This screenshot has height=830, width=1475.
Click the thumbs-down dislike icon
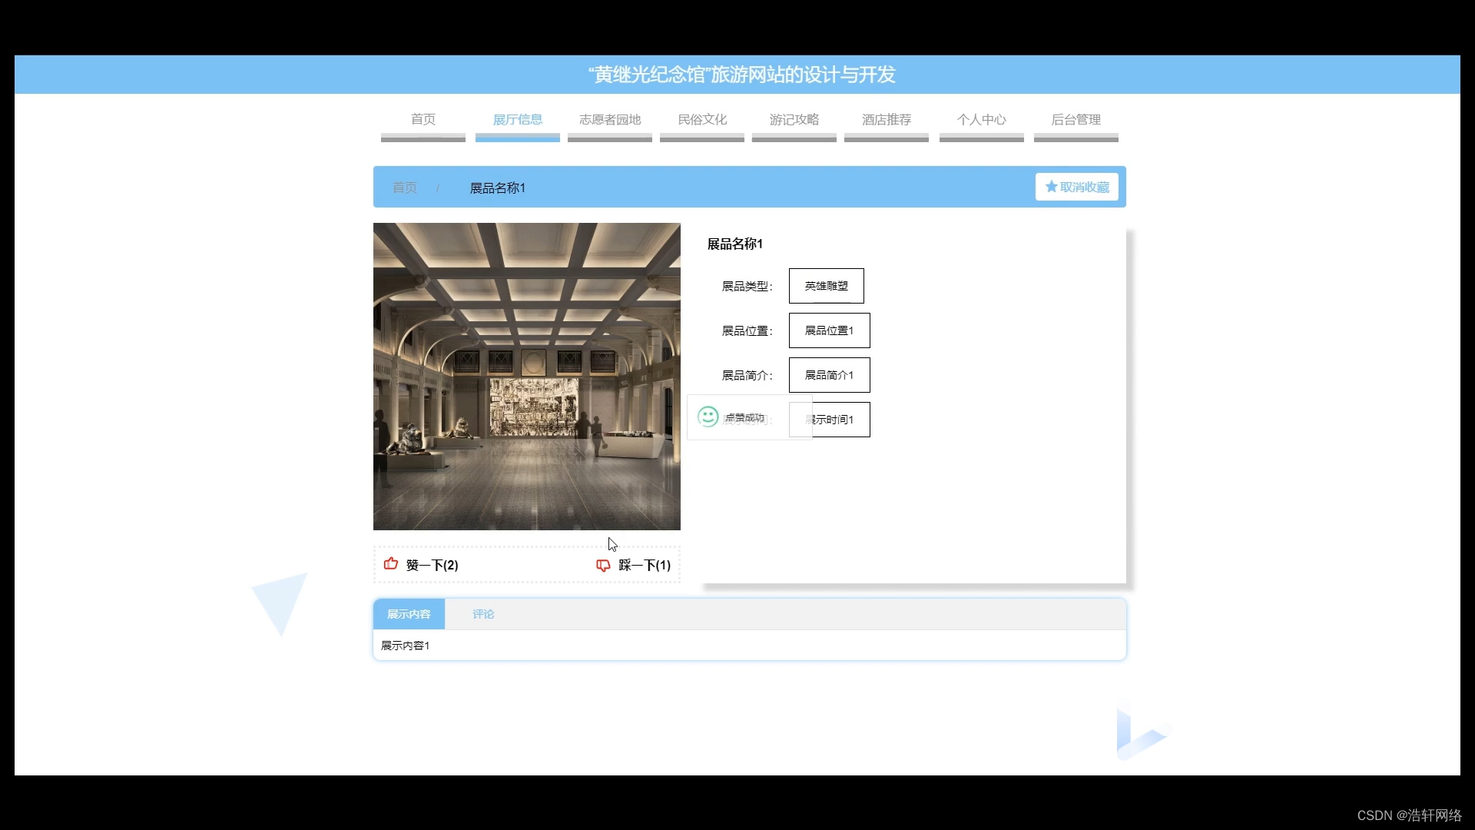[603, 565]
